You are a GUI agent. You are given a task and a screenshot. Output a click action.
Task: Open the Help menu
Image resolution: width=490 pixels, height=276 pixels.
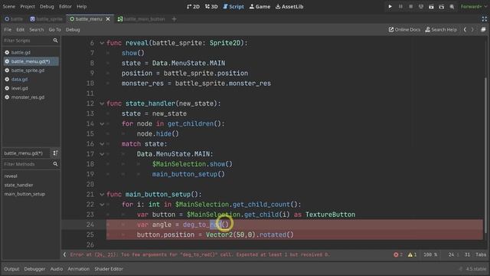82,7
